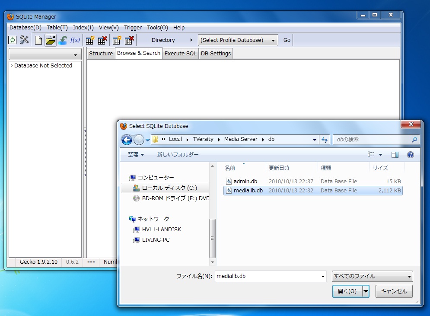The image size is (430, 316).
Task: Open the arrow split next to 開く(O) button
Action: 366,291
